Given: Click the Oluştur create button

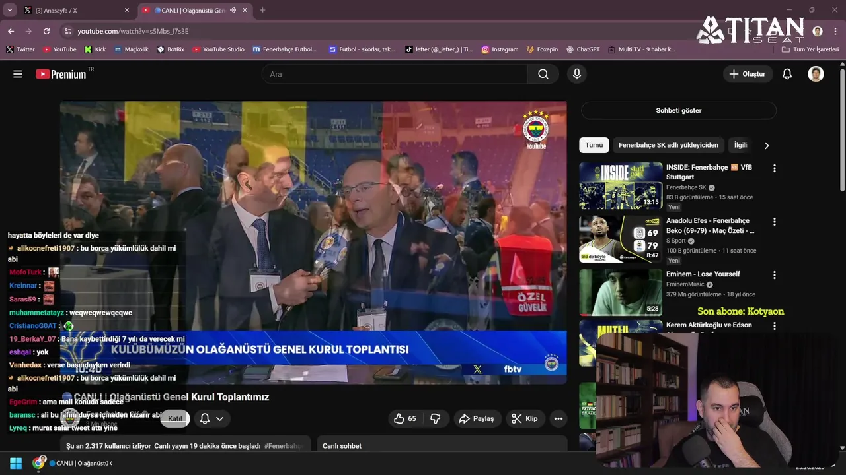Looking at the screenshot, I should coord(748,74).
